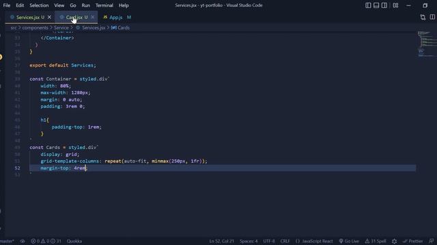Click the display: grid line
Viewport: 437px width, 245px height.
click(x=60, y=154)
